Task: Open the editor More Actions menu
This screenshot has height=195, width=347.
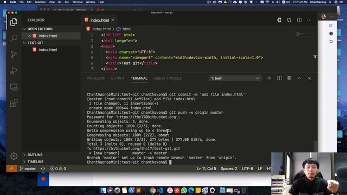Action: click(x=309, y=20)
